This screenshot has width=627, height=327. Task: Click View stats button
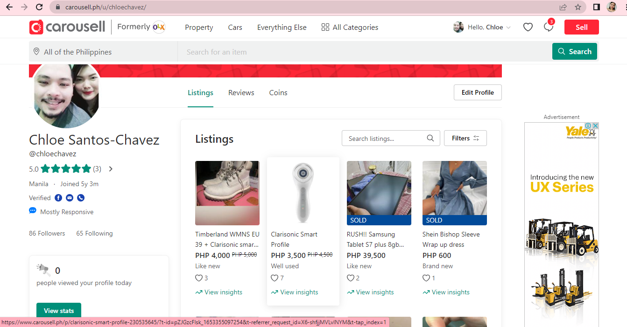tap(59, 311)
